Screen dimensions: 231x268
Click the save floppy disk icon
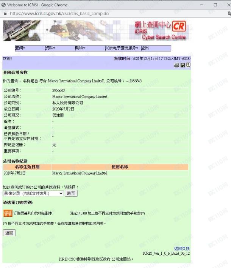pyautogui.click(x=183, y=65)
